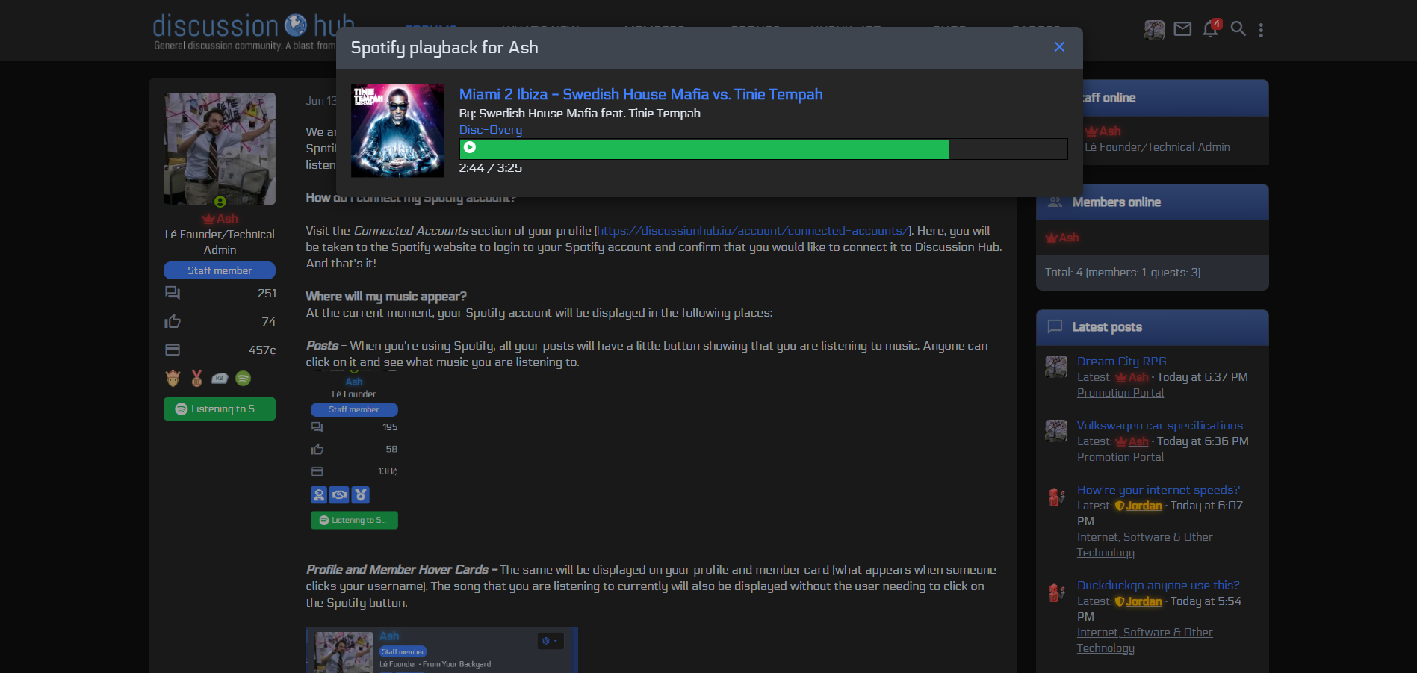The width and height of the screenshot is (1417, 673).
Task: Click the green Listening to S... Spotify button
Action: (220, 409)
